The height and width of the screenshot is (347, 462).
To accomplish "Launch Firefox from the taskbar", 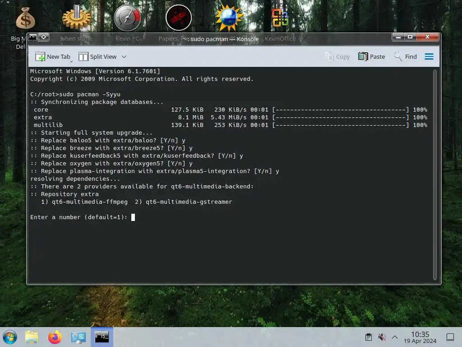I will [55, 337].
